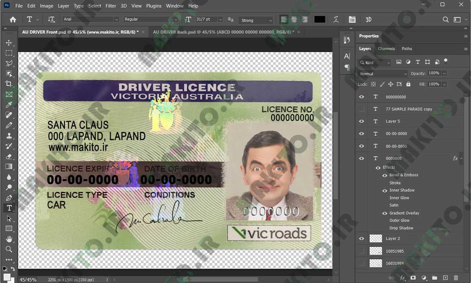Select the Move tool
The width and height of the screenshot is (471, 283).
coord(9,43)
